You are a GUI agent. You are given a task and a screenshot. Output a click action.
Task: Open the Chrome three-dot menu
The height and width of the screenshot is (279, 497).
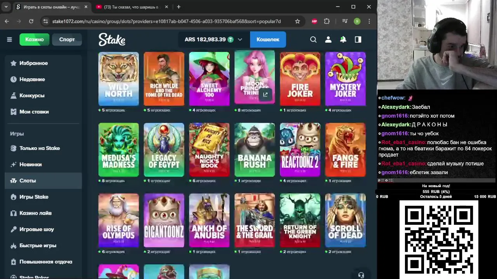(x=369, y=21)
